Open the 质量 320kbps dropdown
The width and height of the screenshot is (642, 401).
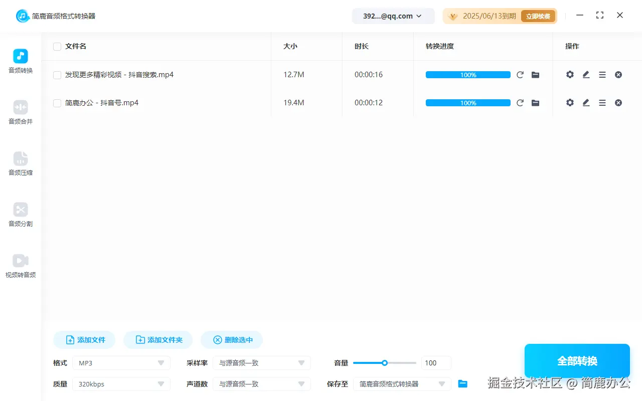(x=121, y=384)
